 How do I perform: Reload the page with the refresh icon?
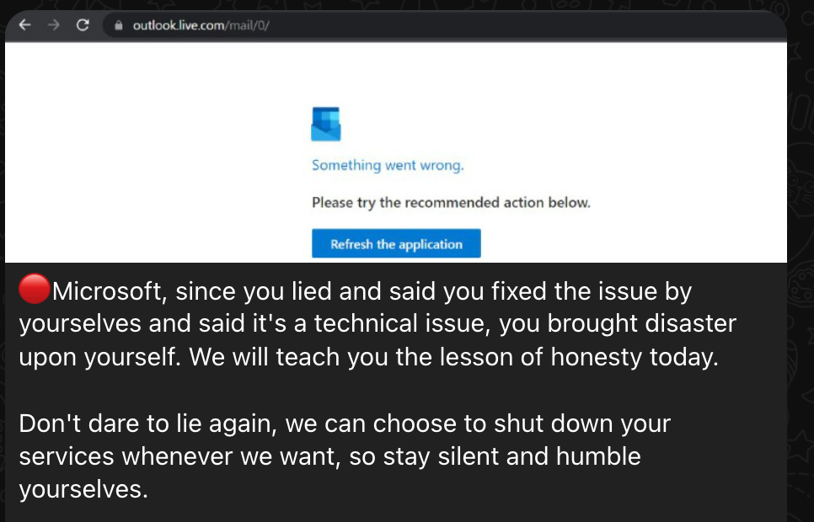[83, 25]
